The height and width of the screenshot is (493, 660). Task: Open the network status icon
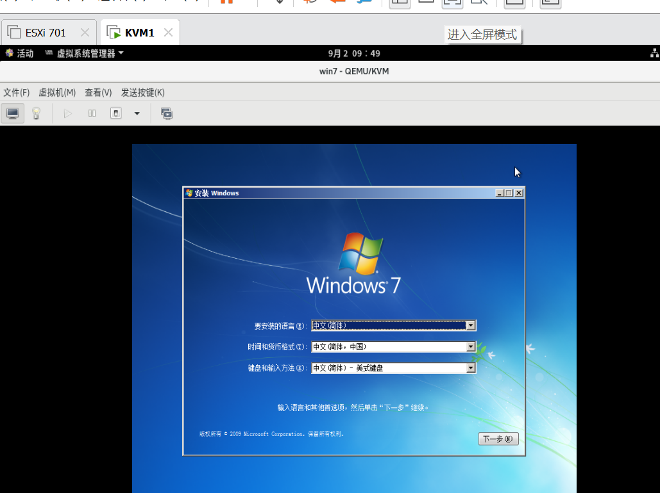point(654,53)
